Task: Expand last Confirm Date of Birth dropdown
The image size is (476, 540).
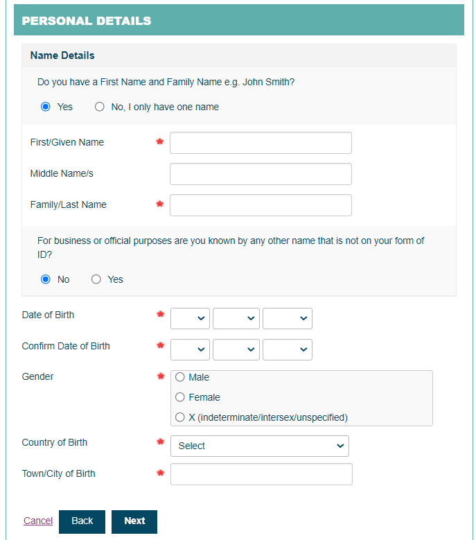Action: tap(287, 349)
